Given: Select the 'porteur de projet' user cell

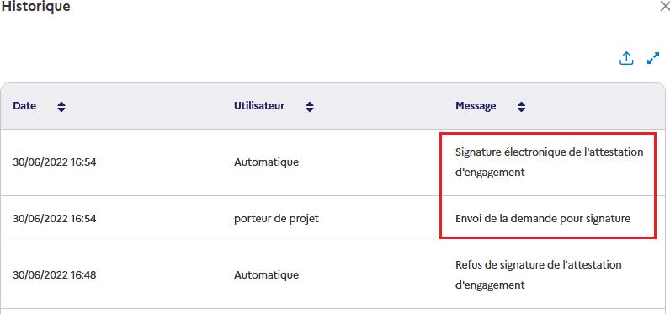Looking at the screenshot, I should 276,219.
